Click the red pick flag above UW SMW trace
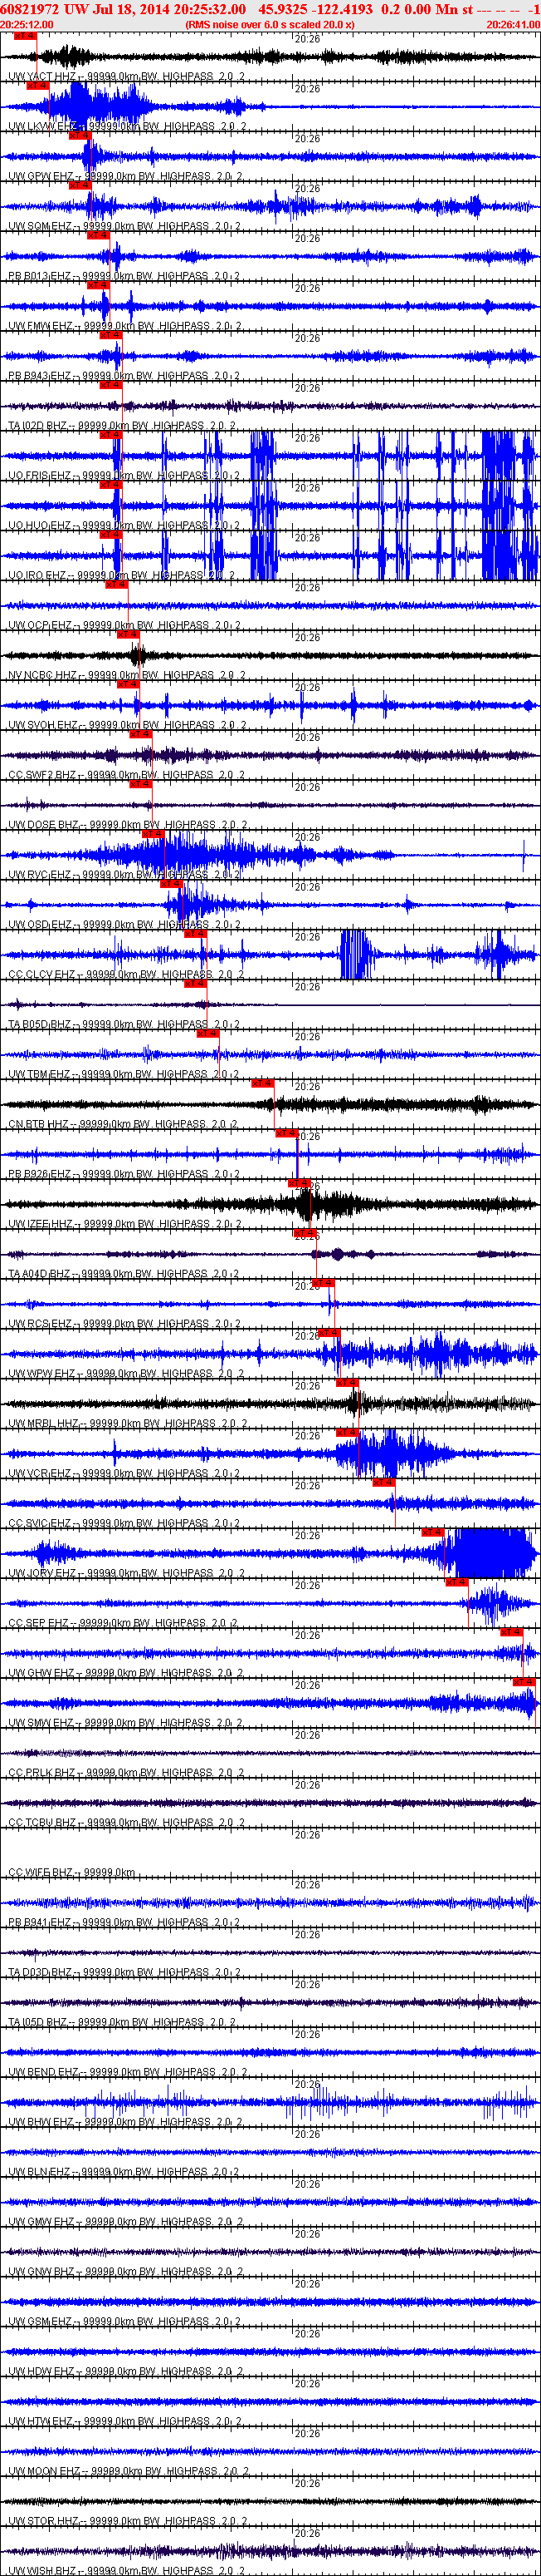 pyautogui.click(x=525, y=1683)
